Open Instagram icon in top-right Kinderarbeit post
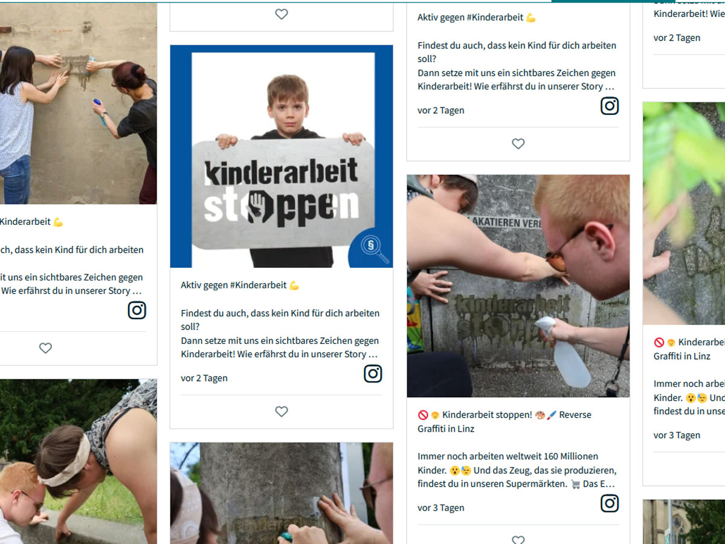The height and width of the screenshot is (544, 725). tap(610, 106)
